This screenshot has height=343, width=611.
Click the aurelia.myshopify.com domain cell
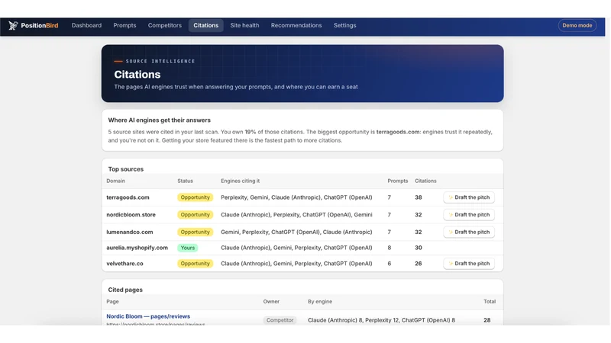click(x=137, y=248)
